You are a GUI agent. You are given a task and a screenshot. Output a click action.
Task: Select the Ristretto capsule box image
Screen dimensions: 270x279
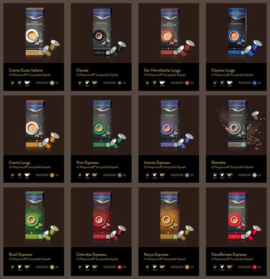(237, 124)
